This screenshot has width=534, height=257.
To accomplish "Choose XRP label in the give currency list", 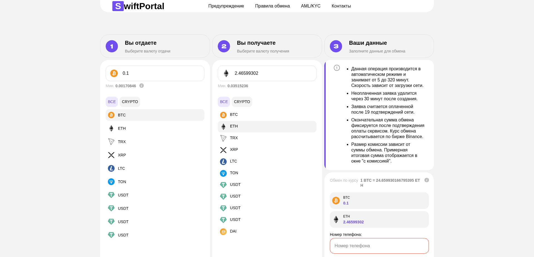I will click(x=122, y=155).
